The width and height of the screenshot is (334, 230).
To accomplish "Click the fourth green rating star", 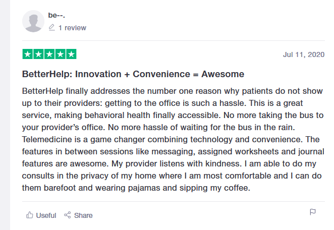I will pos(61,54).
